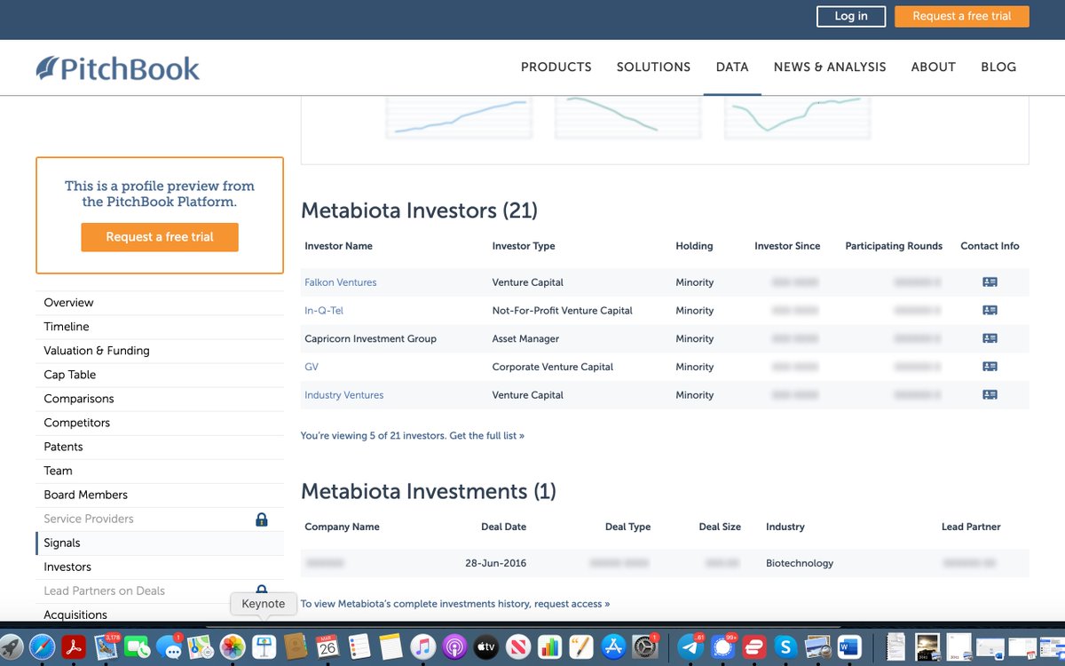The image size is (1065, 666).
Task: Open News app in the dock
Action: (518, 646)
